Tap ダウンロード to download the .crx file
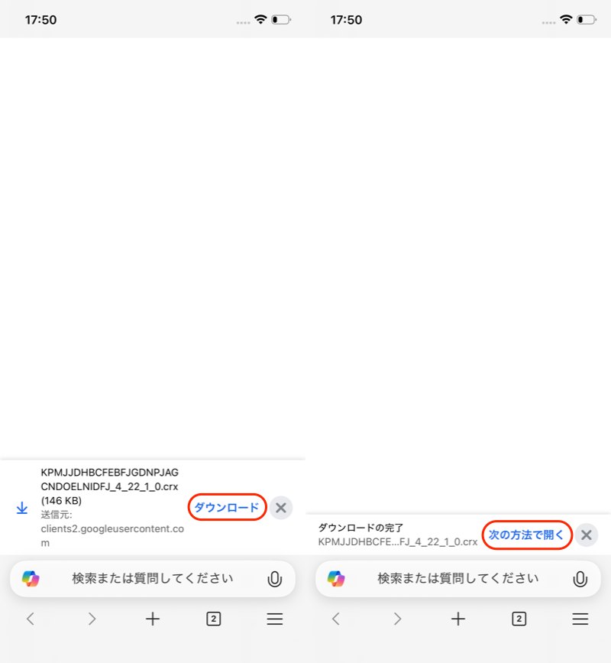Viewport: 611px width, 663px height. [x=227, y=506]
